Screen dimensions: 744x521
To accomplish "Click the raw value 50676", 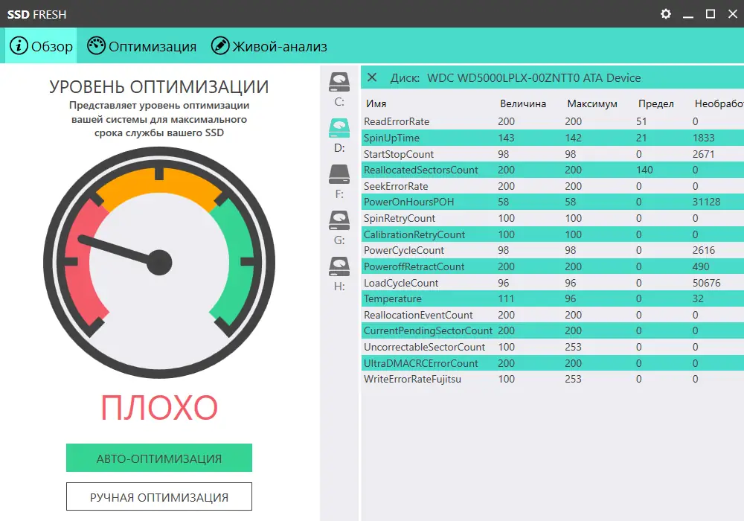I will pos(706,283).
